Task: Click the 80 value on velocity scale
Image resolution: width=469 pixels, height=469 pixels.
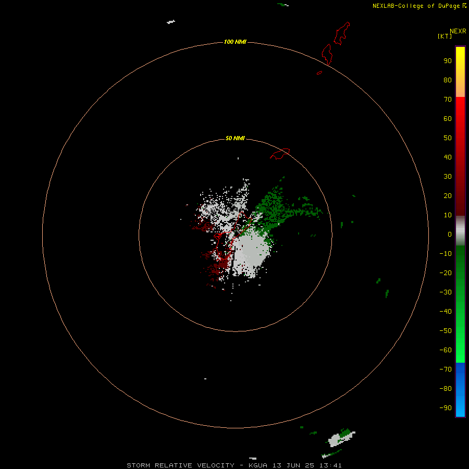Action: (x=448, y=80)
